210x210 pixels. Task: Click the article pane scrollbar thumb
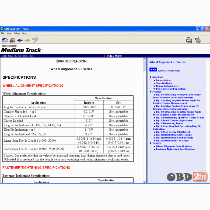click(144, 66)
